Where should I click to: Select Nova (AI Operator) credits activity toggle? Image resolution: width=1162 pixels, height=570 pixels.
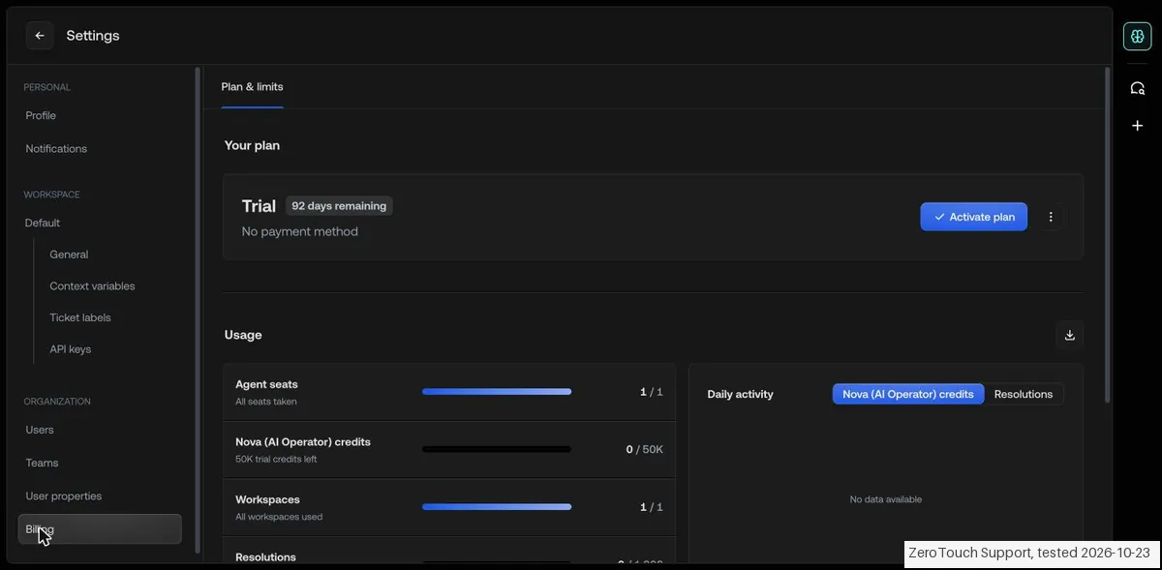907,394
